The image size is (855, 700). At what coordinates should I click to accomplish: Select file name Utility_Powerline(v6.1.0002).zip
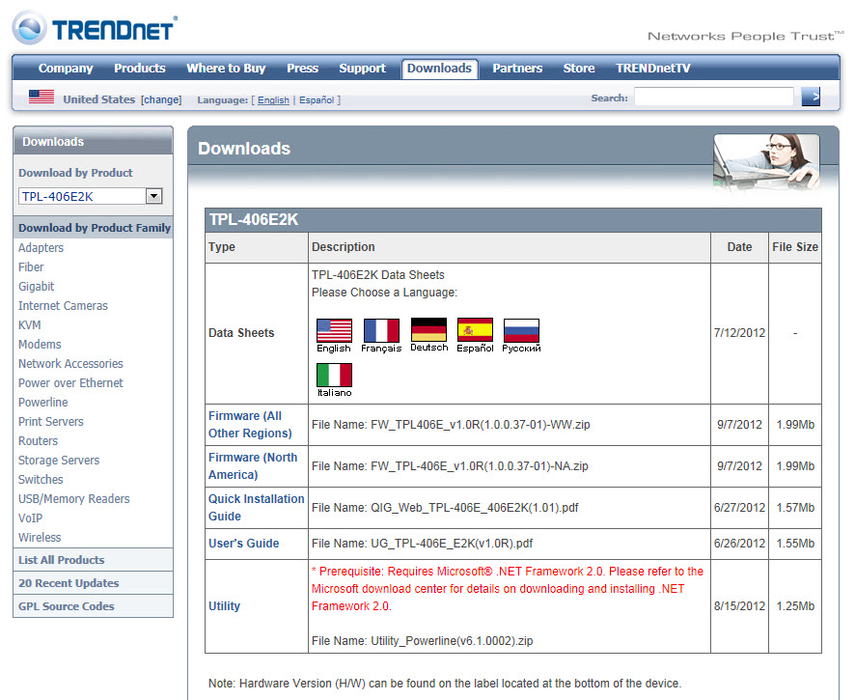point(452,640)
